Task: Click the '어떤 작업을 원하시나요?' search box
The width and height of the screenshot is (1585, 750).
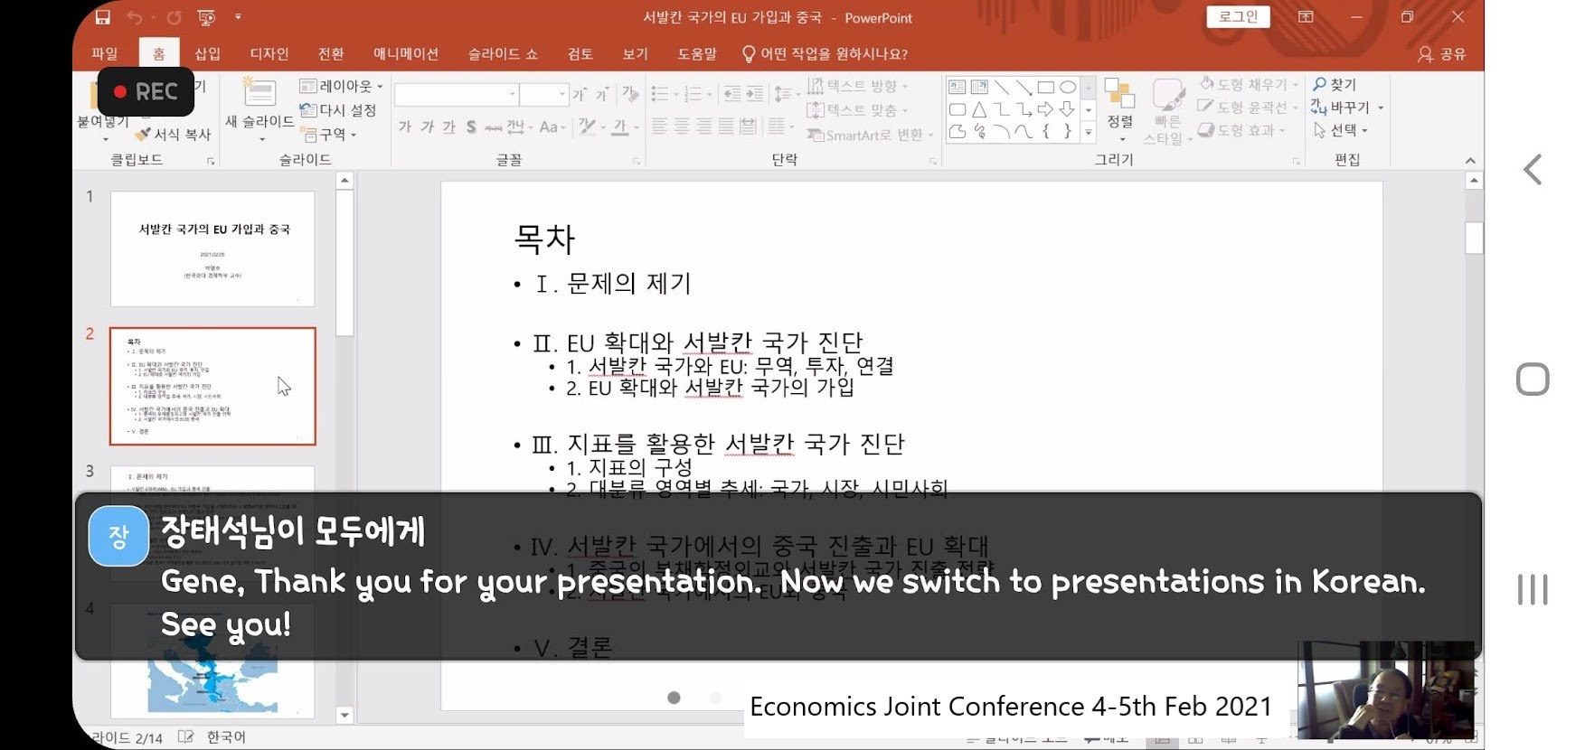Action: coord(825,53)
